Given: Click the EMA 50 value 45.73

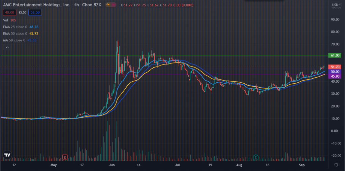Looking at the screenshot, I should pyautogui.click(x=34, y=34).
